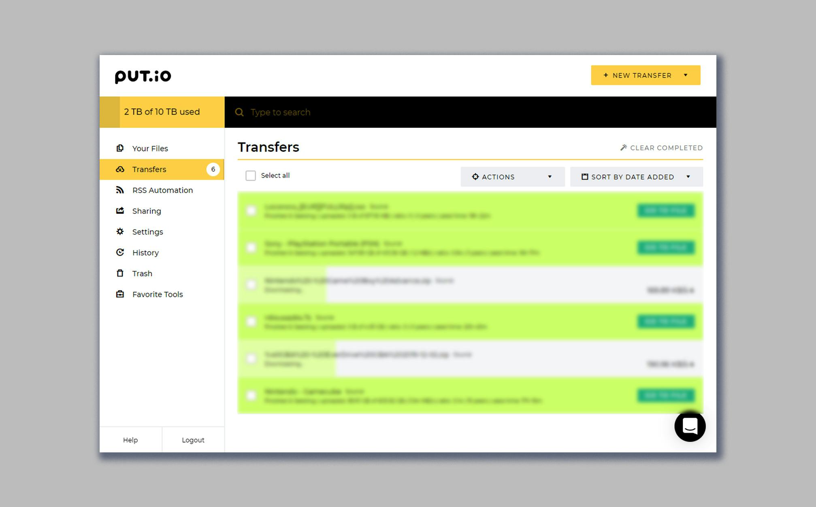The height and width of the screenshot is (507, 816).
Task: Click the RSS Automation feed icon
Action: (x=120, y=190)
